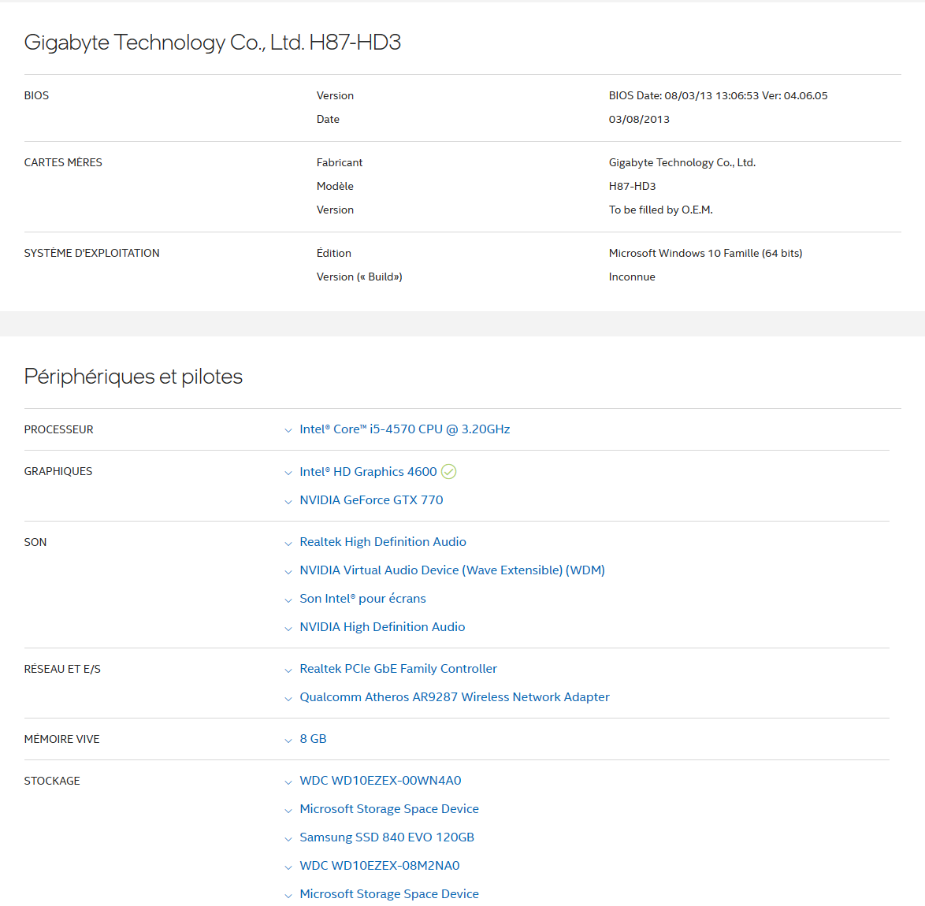Viewport: 925px width, 906px height.
Task: Expand chevron for Son Intel pour écrans
Action: (288, 600)
